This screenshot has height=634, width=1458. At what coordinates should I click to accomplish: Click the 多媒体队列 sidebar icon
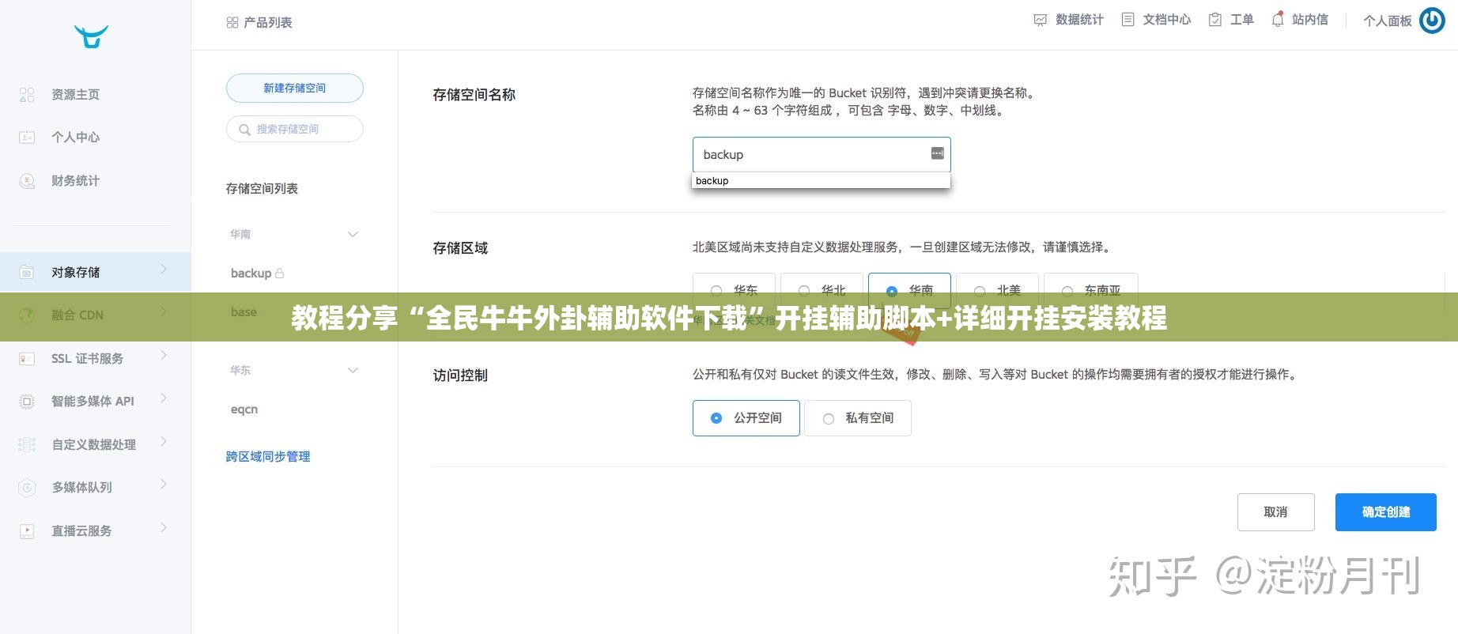coord(27,488)
